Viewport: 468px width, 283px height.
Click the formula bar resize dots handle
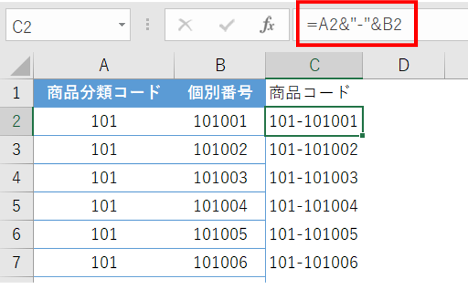(147, 26)
